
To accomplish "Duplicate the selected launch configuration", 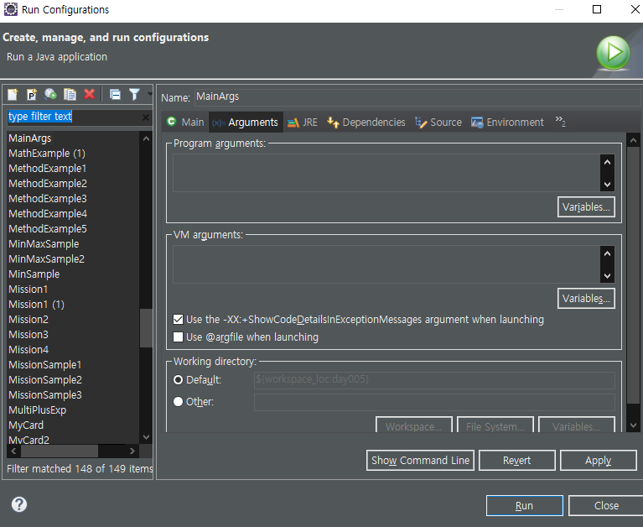I will 70,95.
